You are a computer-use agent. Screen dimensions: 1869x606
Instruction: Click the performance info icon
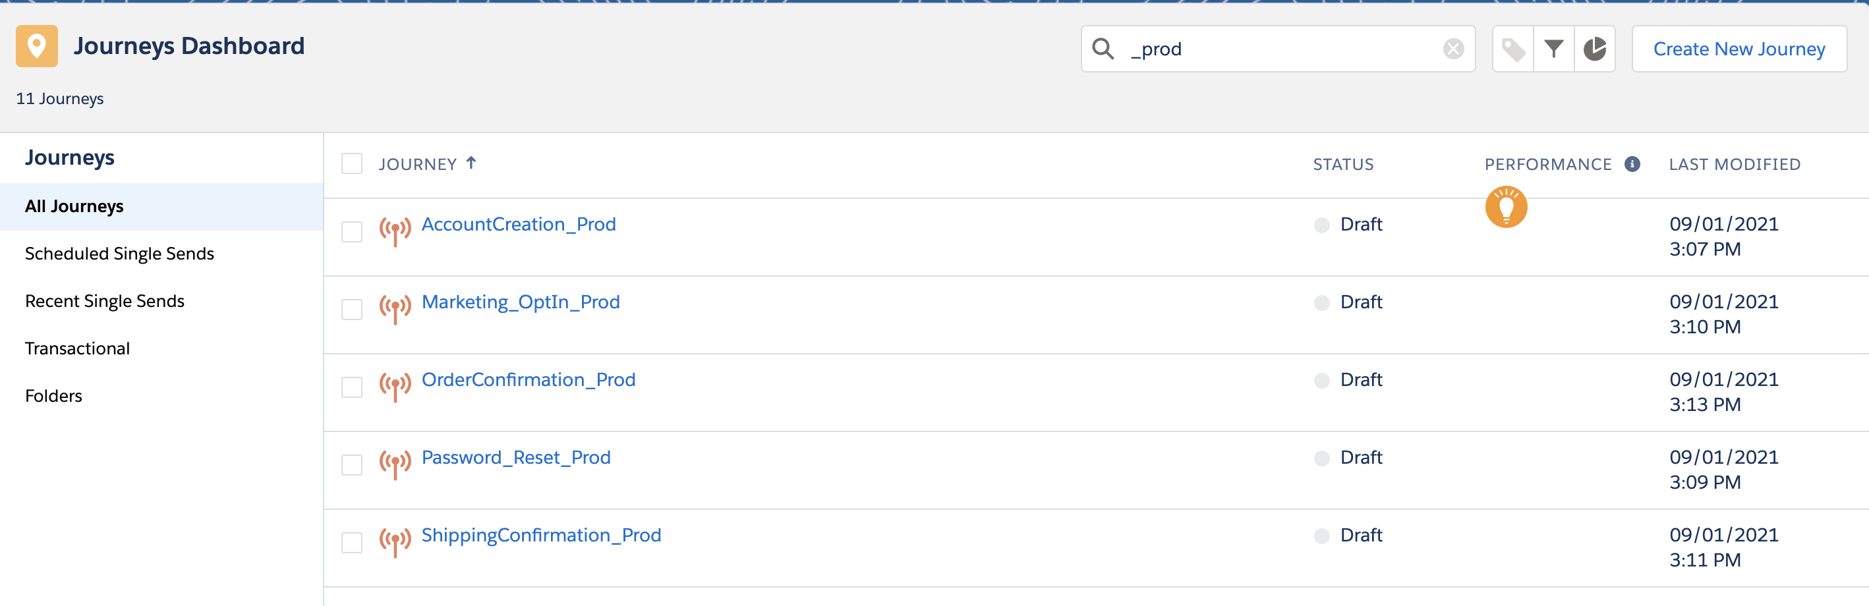coord(1632,164)
